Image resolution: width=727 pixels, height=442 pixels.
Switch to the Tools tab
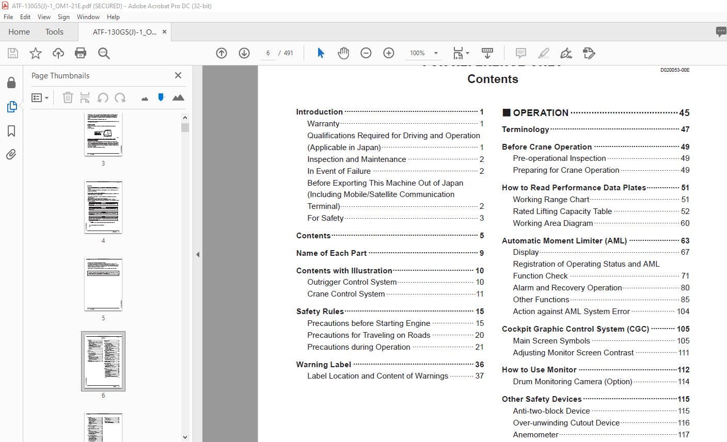coord(54,32)
